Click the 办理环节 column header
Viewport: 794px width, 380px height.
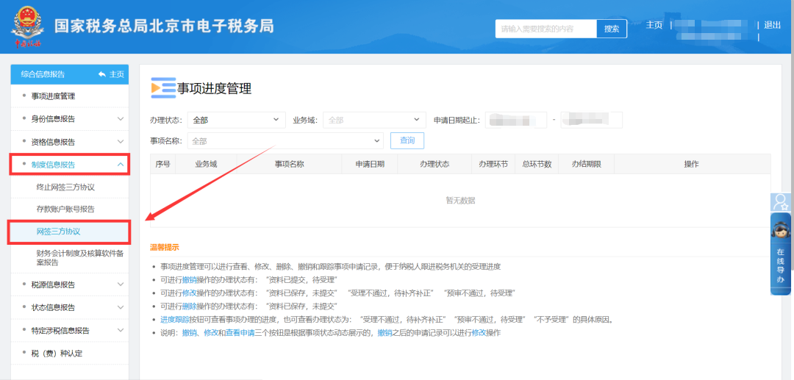493,165
